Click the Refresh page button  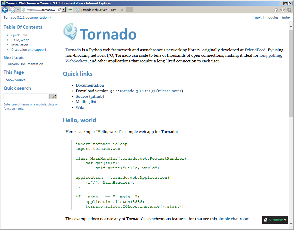pyautogui.click(x=70, y=10)
